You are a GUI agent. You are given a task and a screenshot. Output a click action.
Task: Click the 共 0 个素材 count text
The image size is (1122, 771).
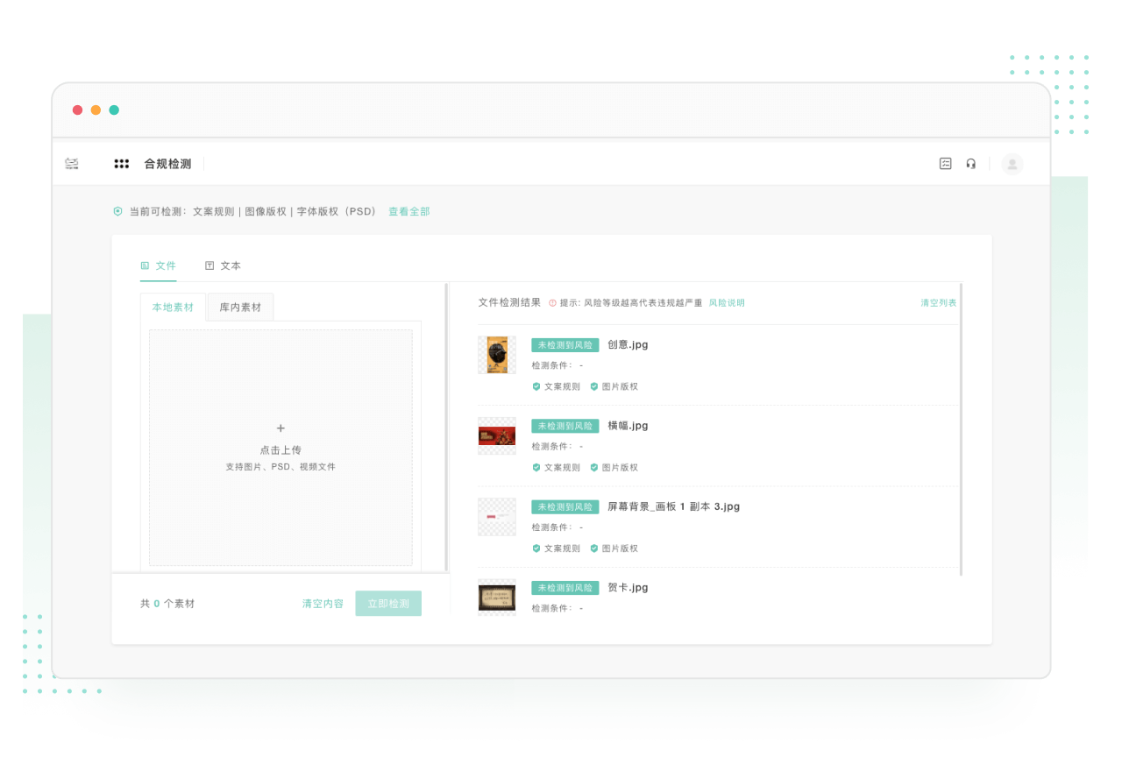167,604
